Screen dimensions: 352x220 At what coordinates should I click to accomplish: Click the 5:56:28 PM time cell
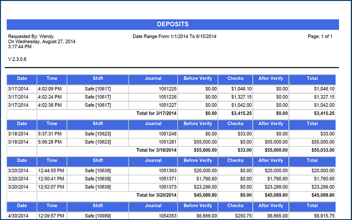[50, 142]
